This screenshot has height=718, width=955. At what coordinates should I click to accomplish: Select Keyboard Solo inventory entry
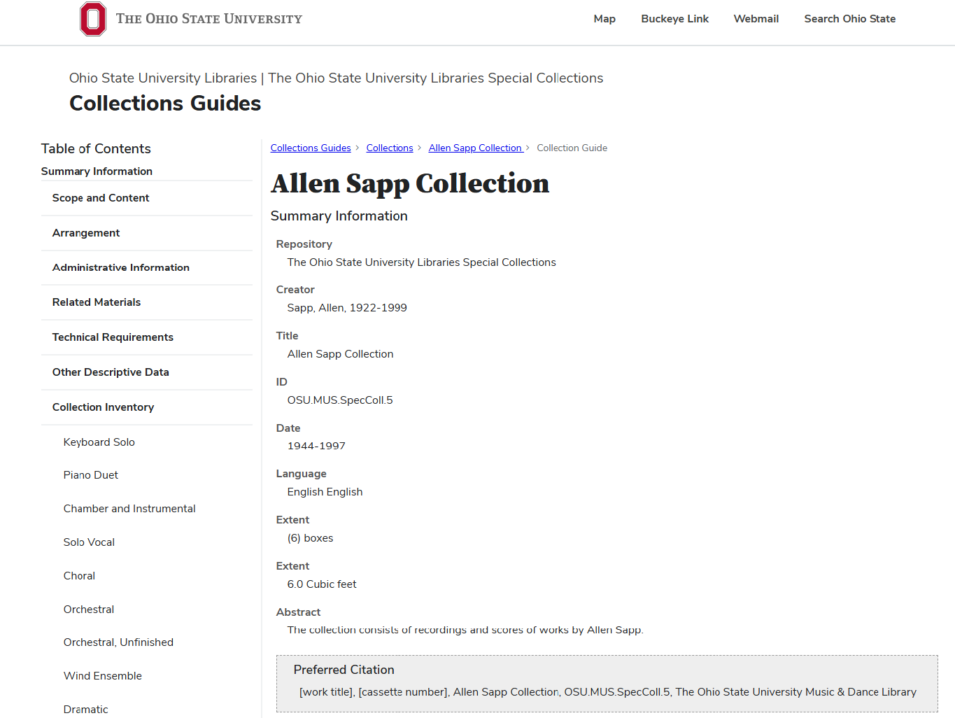[x=99, y=442]
